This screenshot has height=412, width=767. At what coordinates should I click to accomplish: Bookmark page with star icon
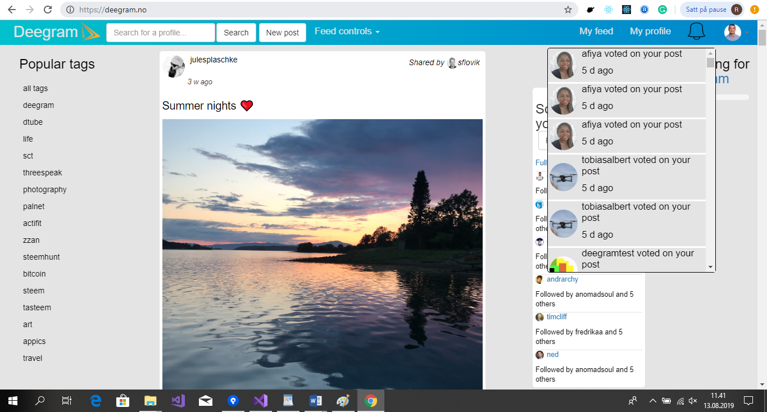pos(568,10)
